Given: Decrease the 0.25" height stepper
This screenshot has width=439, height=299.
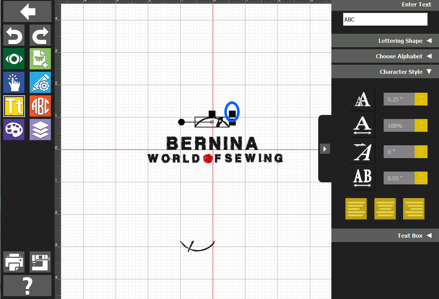Looking at the screenshot, I should tap(421, 102).
